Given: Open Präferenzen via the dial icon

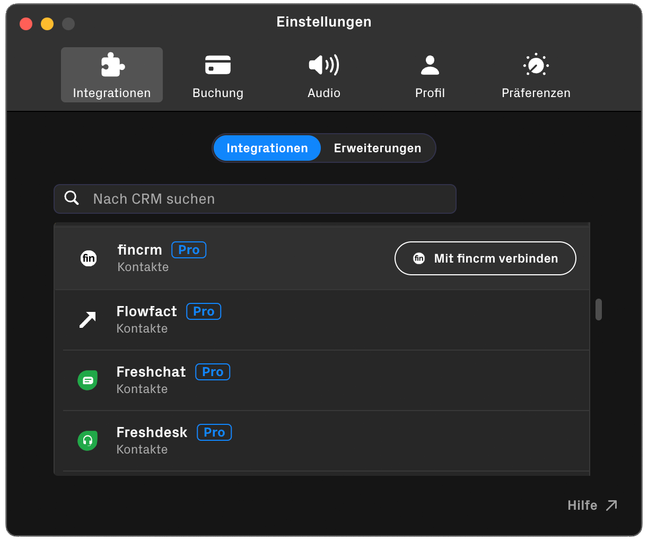Looking at the screenshot, I should 536,64.
